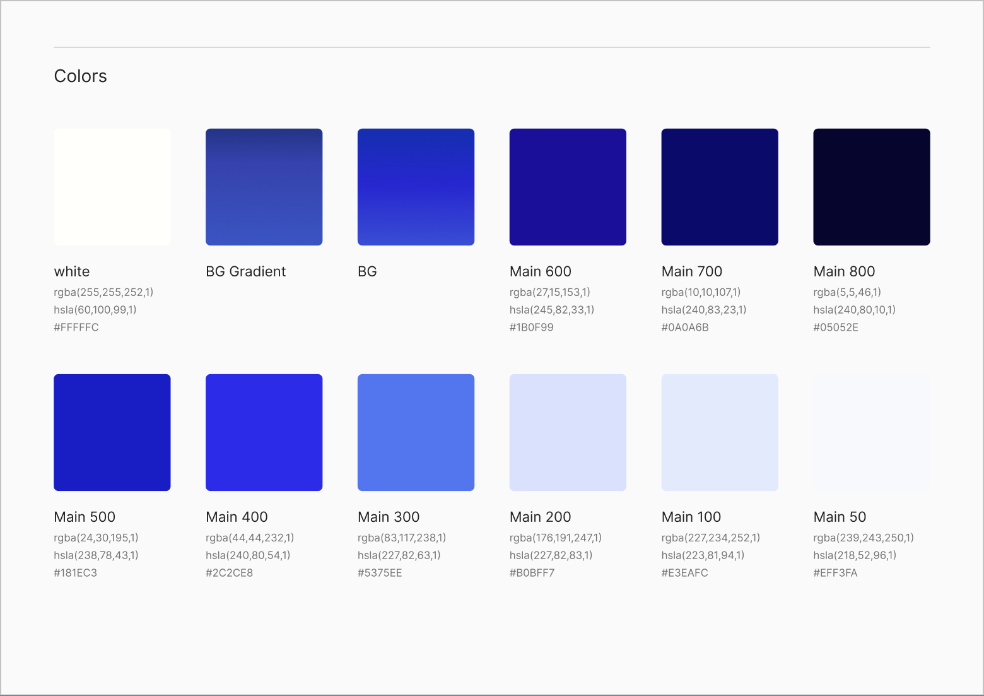984x696 pixels.
Task: Pick the Main 600 swatch
Action: tap(568, 187)
